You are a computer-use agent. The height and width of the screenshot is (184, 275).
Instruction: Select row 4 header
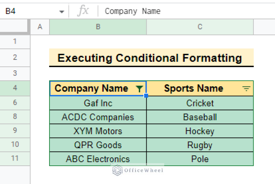click(15, 88)
